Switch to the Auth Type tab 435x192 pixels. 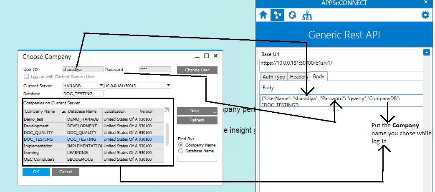click(x=273, y=77)
